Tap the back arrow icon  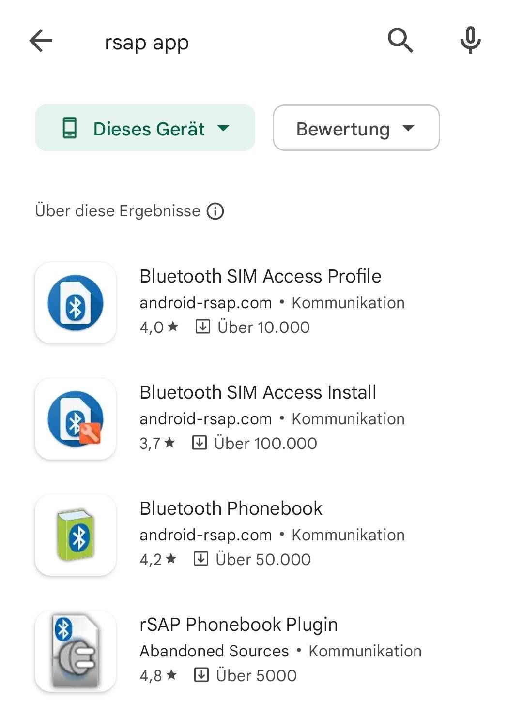click(x=41, y=41)
